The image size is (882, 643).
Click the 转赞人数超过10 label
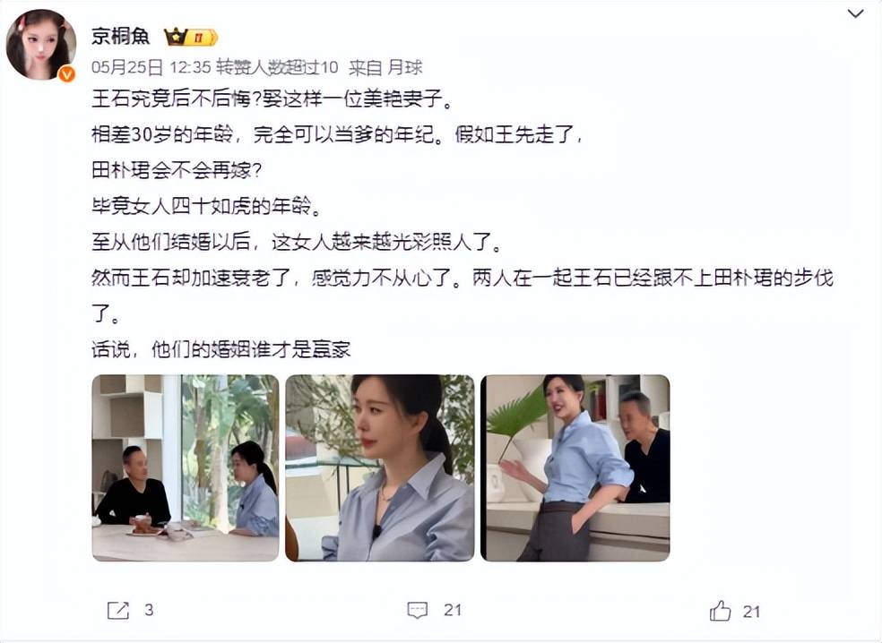(x=277, y=67)
